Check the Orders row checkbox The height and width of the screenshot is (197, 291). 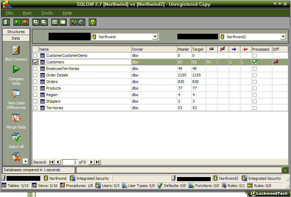(35, 82)
